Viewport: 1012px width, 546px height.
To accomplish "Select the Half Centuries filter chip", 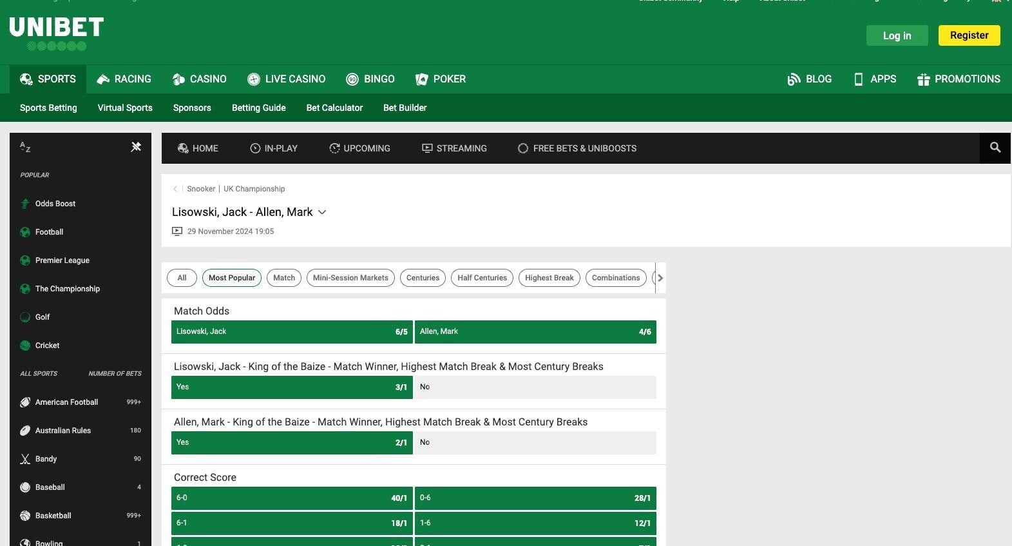I will [x=482, y=278].
